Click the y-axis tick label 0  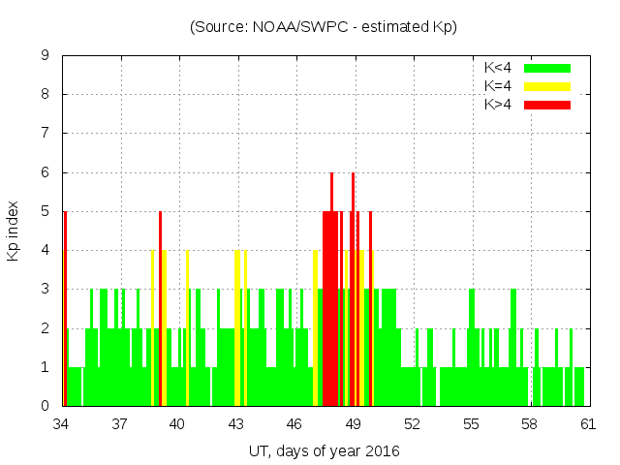point(46,406)
